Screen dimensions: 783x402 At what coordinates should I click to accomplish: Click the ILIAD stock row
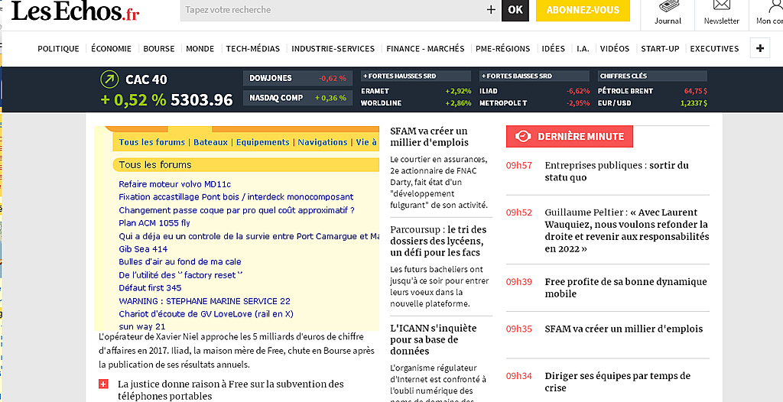(534, 92)
